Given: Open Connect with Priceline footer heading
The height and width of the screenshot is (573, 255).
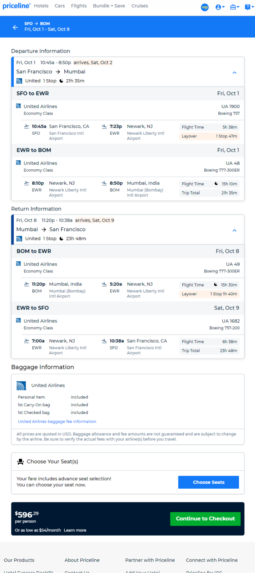Looking at the screenshot, I should coord(212,560).
